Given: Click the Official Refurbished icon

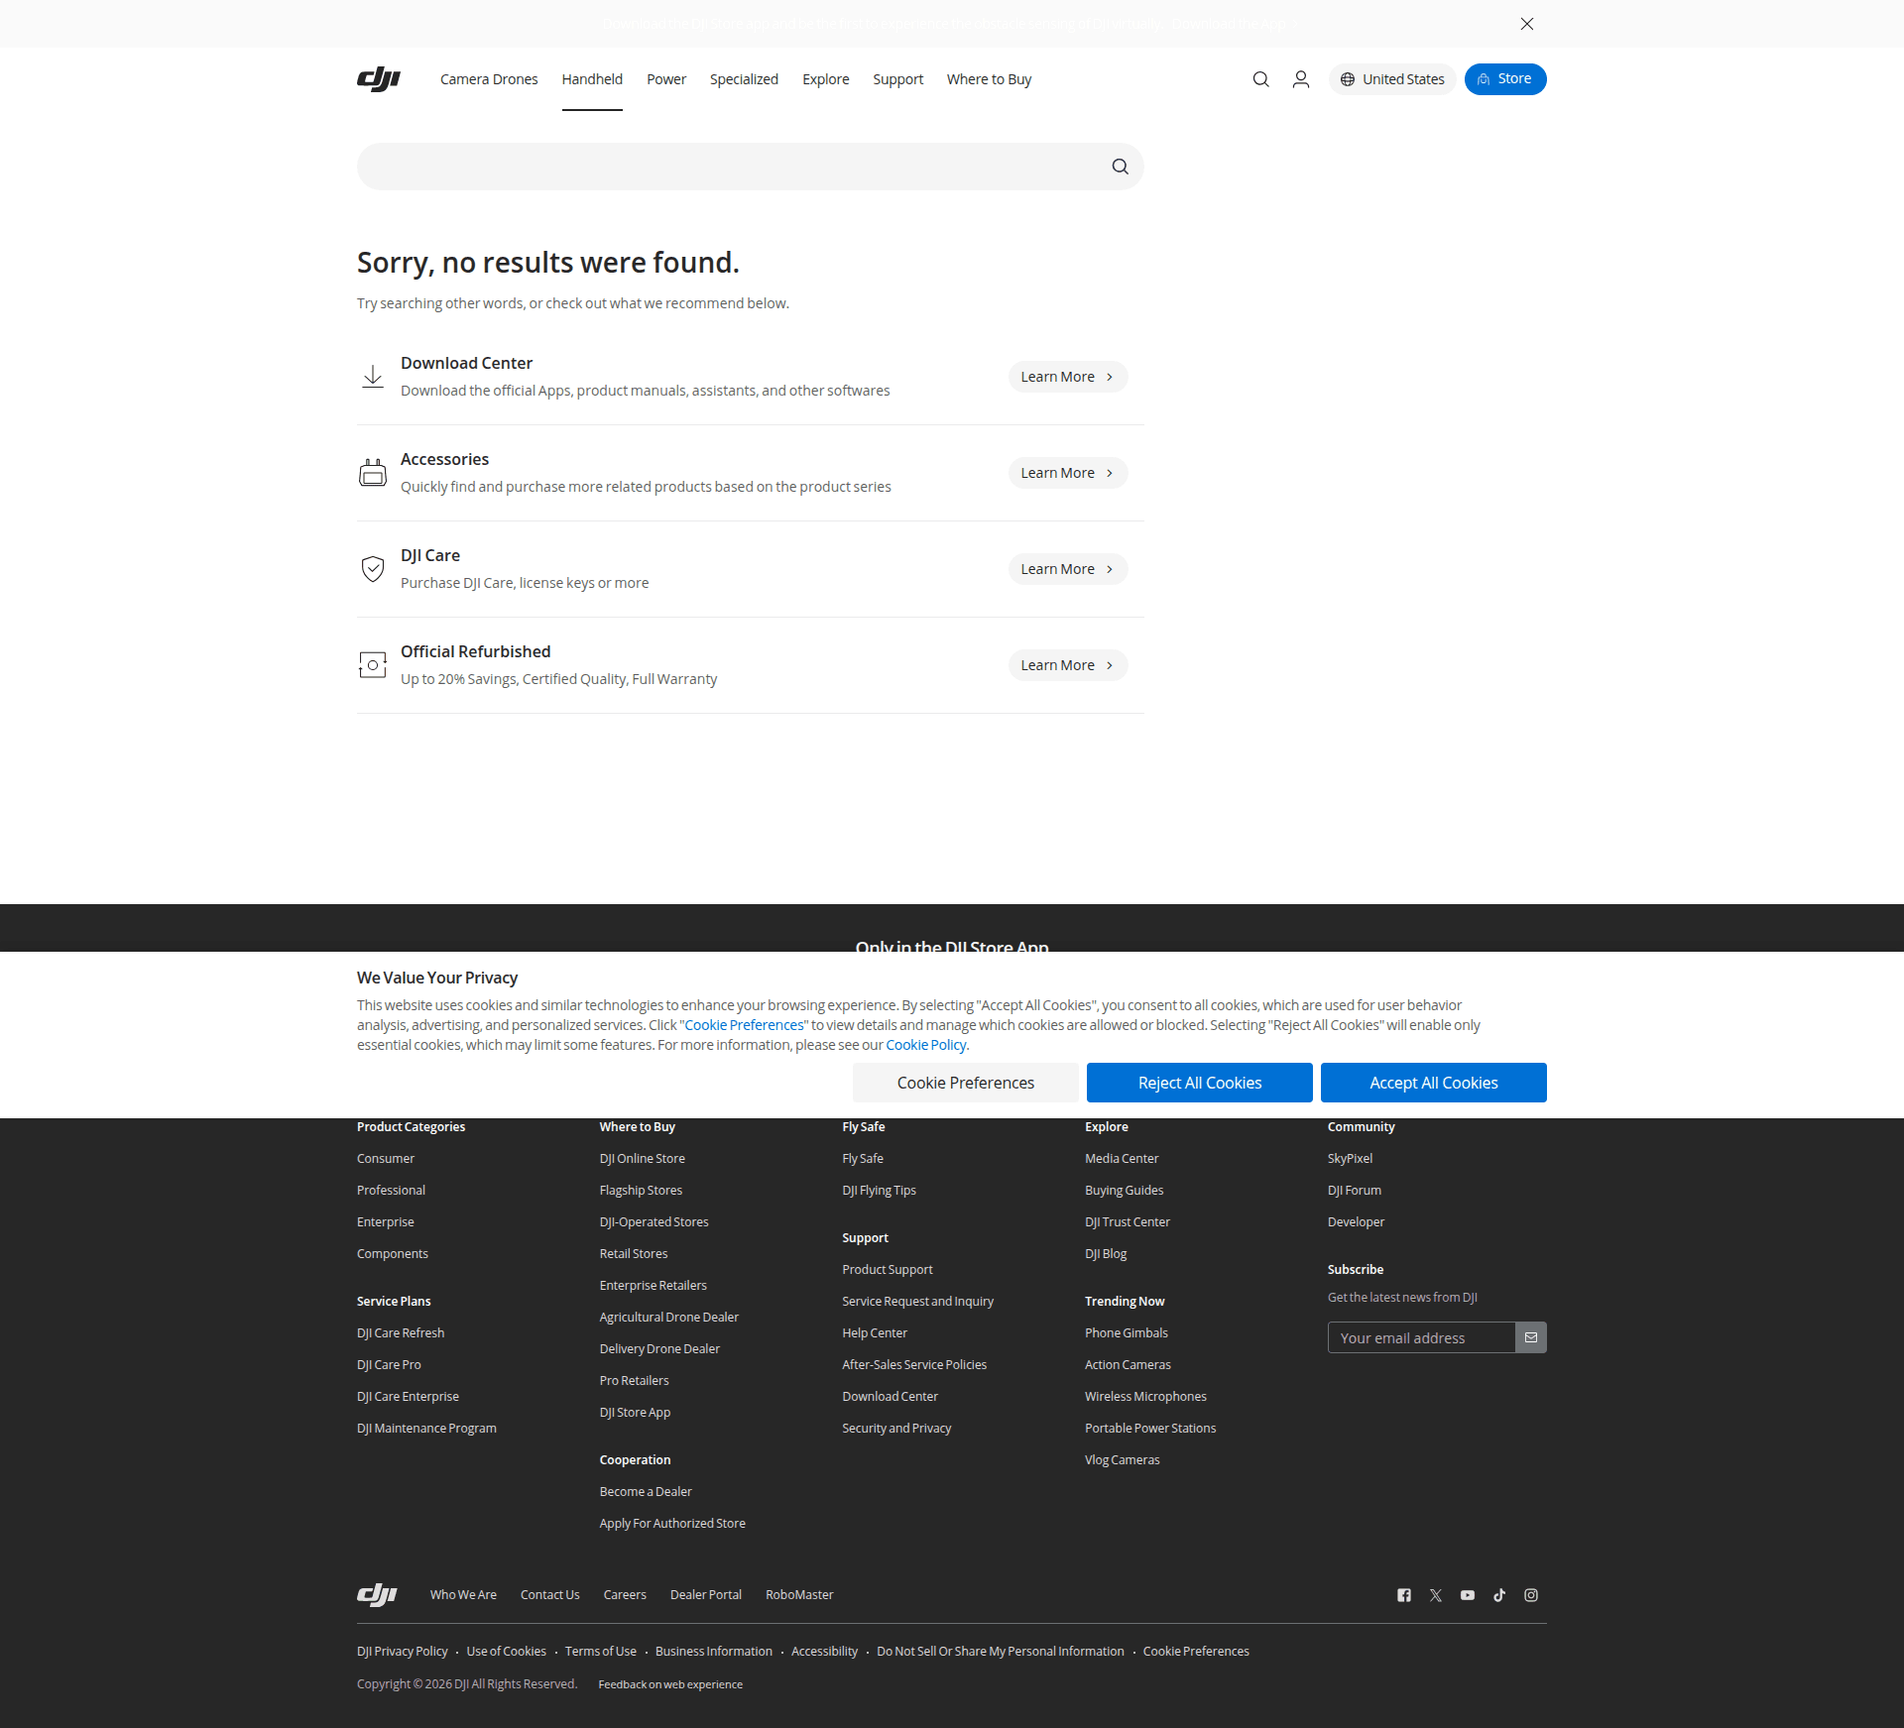Looking at the screenshot, I should click(x=373, y=665).
